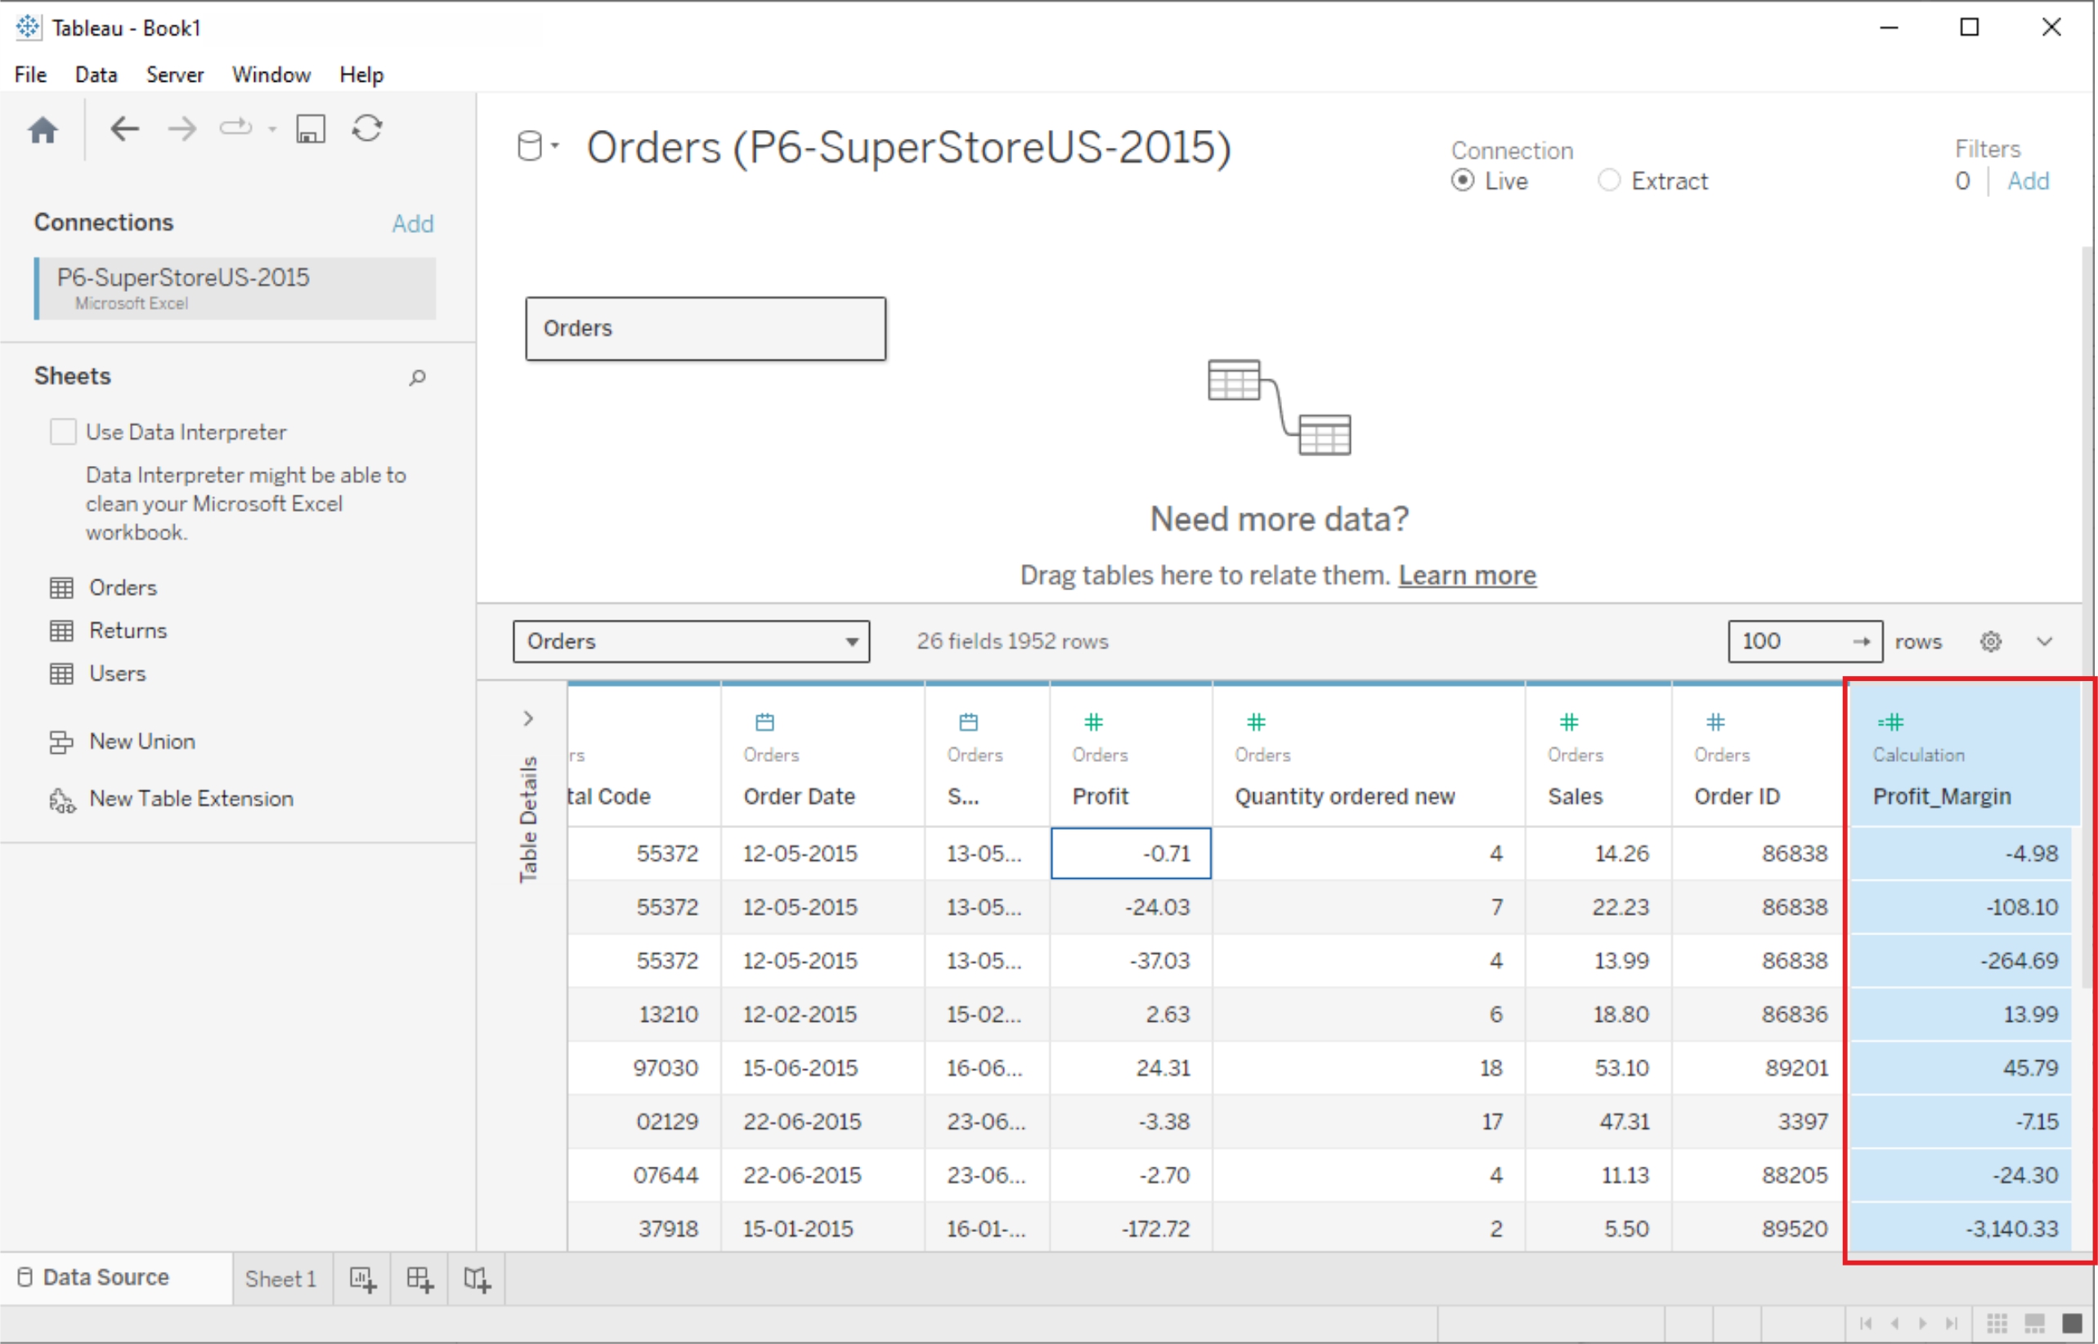Show filmstrip view icon
Viewport: 2098px width, 1344px height.
2035,1323
